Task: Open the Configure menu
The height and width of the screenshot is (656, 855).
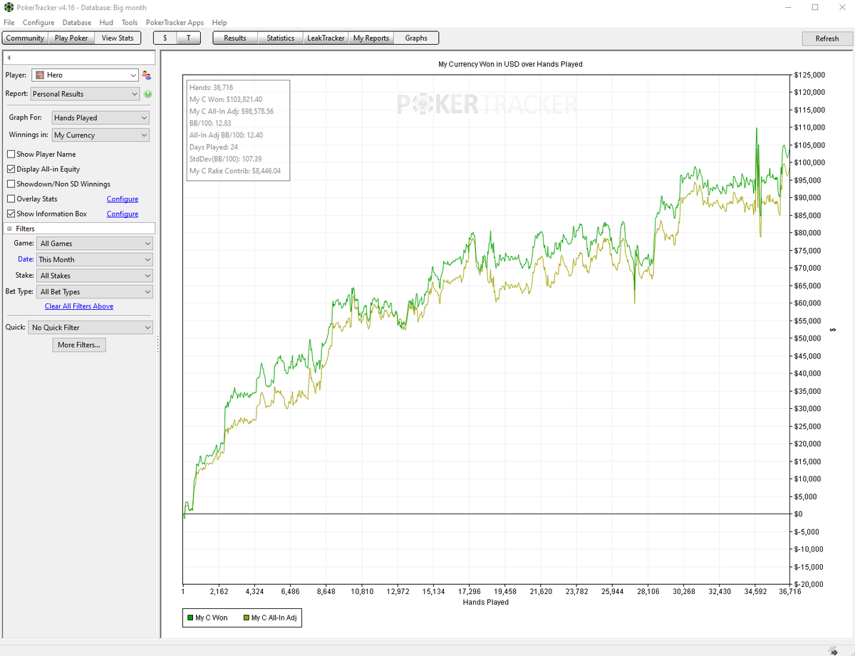Action: coord(38,23)
